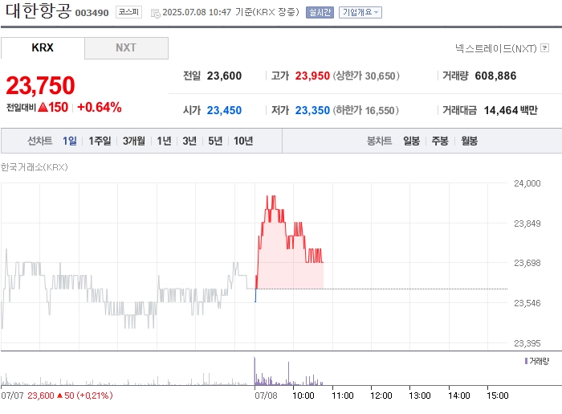Click the volume value 608,886
The width and height of the screenshot is (562, 414).
[495, 76]
